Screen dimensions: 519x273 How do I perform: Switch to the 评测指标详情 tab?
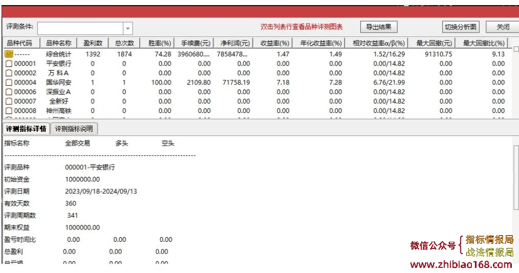pos(26,129)
